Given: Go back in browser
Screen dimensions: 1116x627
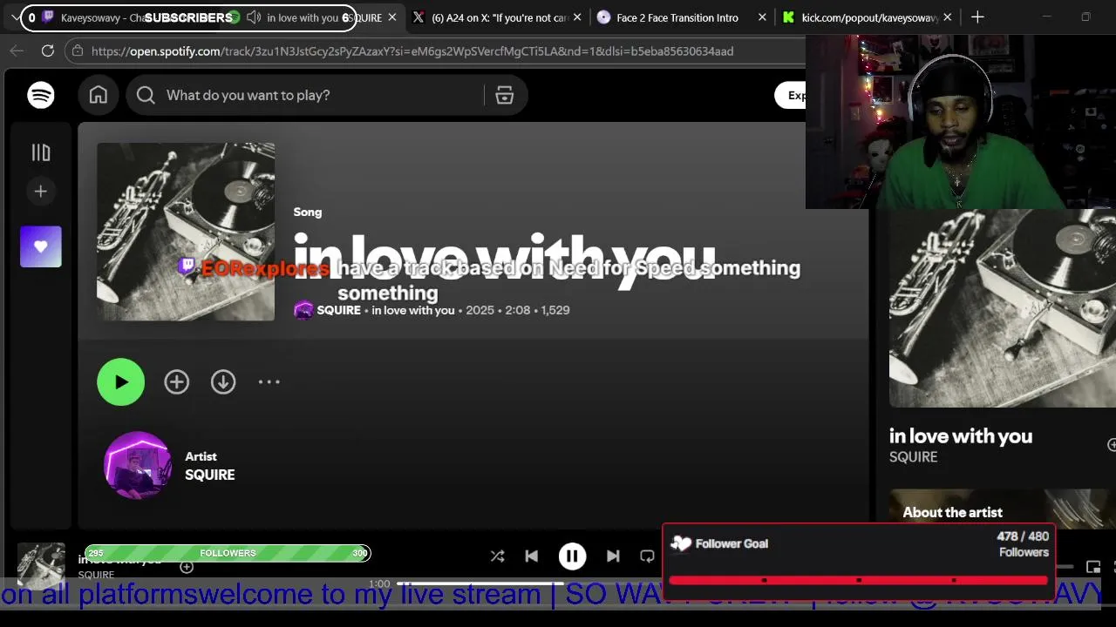Looking at the screenshot, I should [17, 51].
